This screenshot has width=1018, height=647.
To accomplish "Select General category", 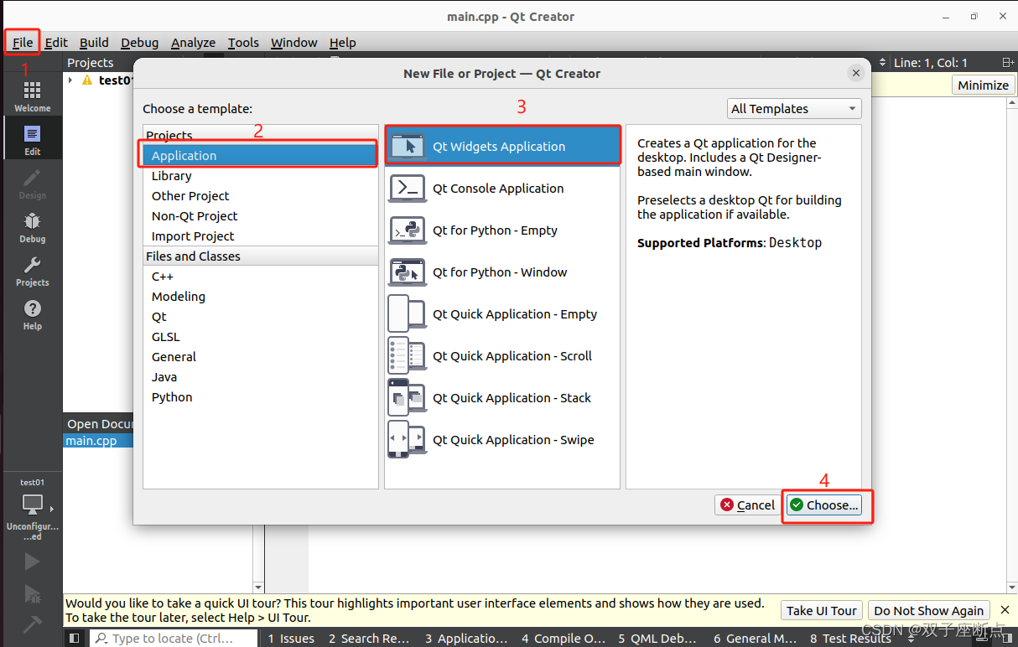I will coord(261,356).
